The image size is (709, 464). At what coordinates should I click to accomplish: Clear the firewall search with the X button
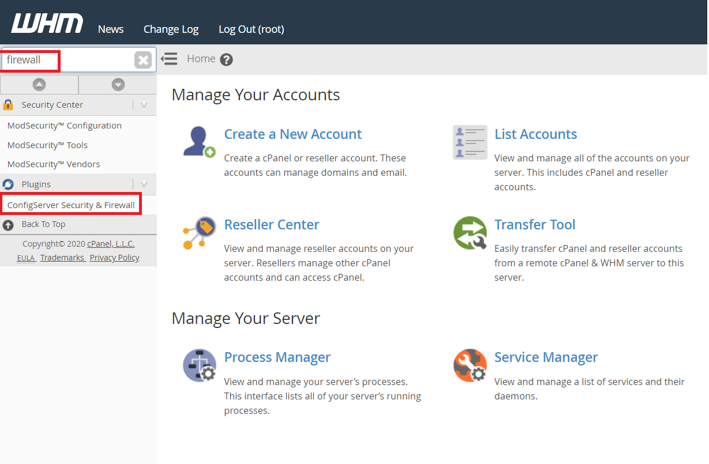pos(143,59)
